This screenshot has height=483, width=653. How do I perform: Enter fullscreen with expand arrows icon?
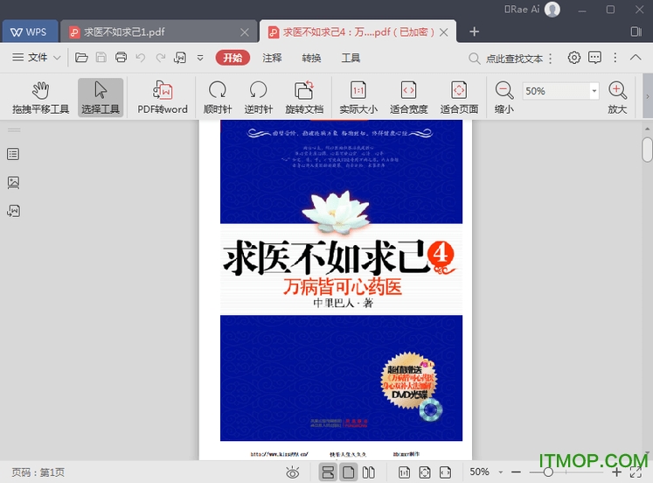636,472
